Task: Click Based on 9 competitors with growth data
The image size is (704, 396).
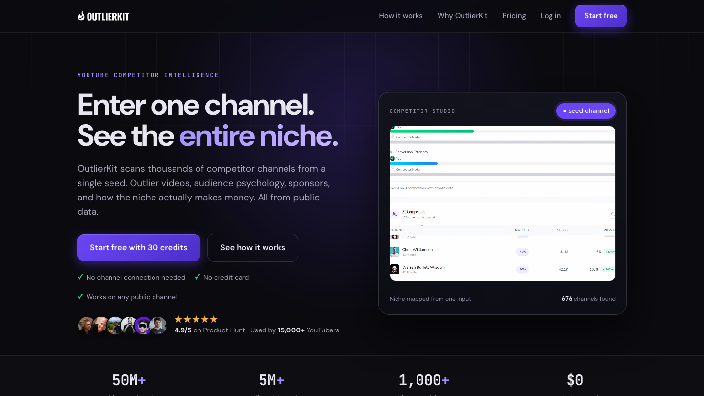Action: pos(421,188)
